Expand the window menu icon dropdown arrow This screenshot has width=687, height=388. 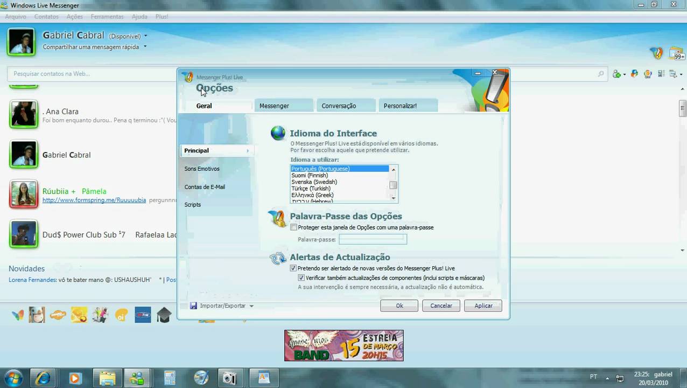[x=680, y=74]
